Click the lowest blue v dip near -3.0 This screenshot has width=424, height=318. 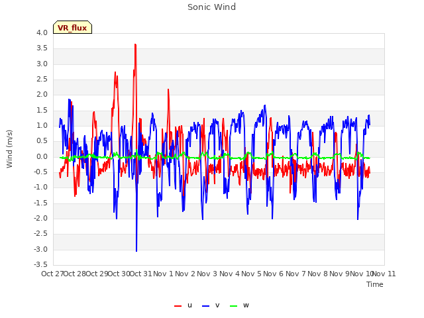click(136, 250)
